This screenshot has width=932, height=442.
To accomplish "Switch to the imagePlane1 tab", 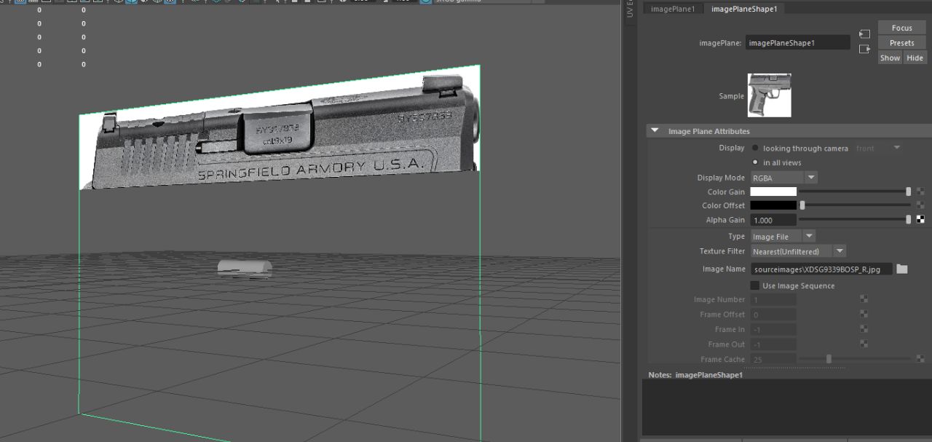I will point(673,9).
